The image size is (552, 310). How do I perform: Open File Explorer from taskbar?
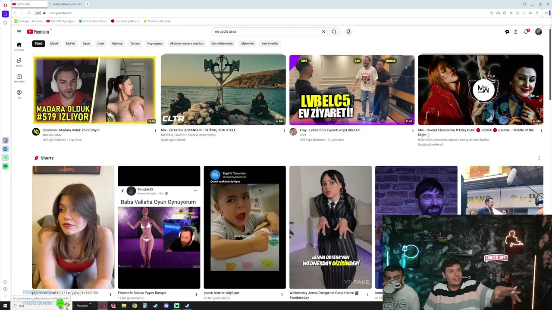124,306
